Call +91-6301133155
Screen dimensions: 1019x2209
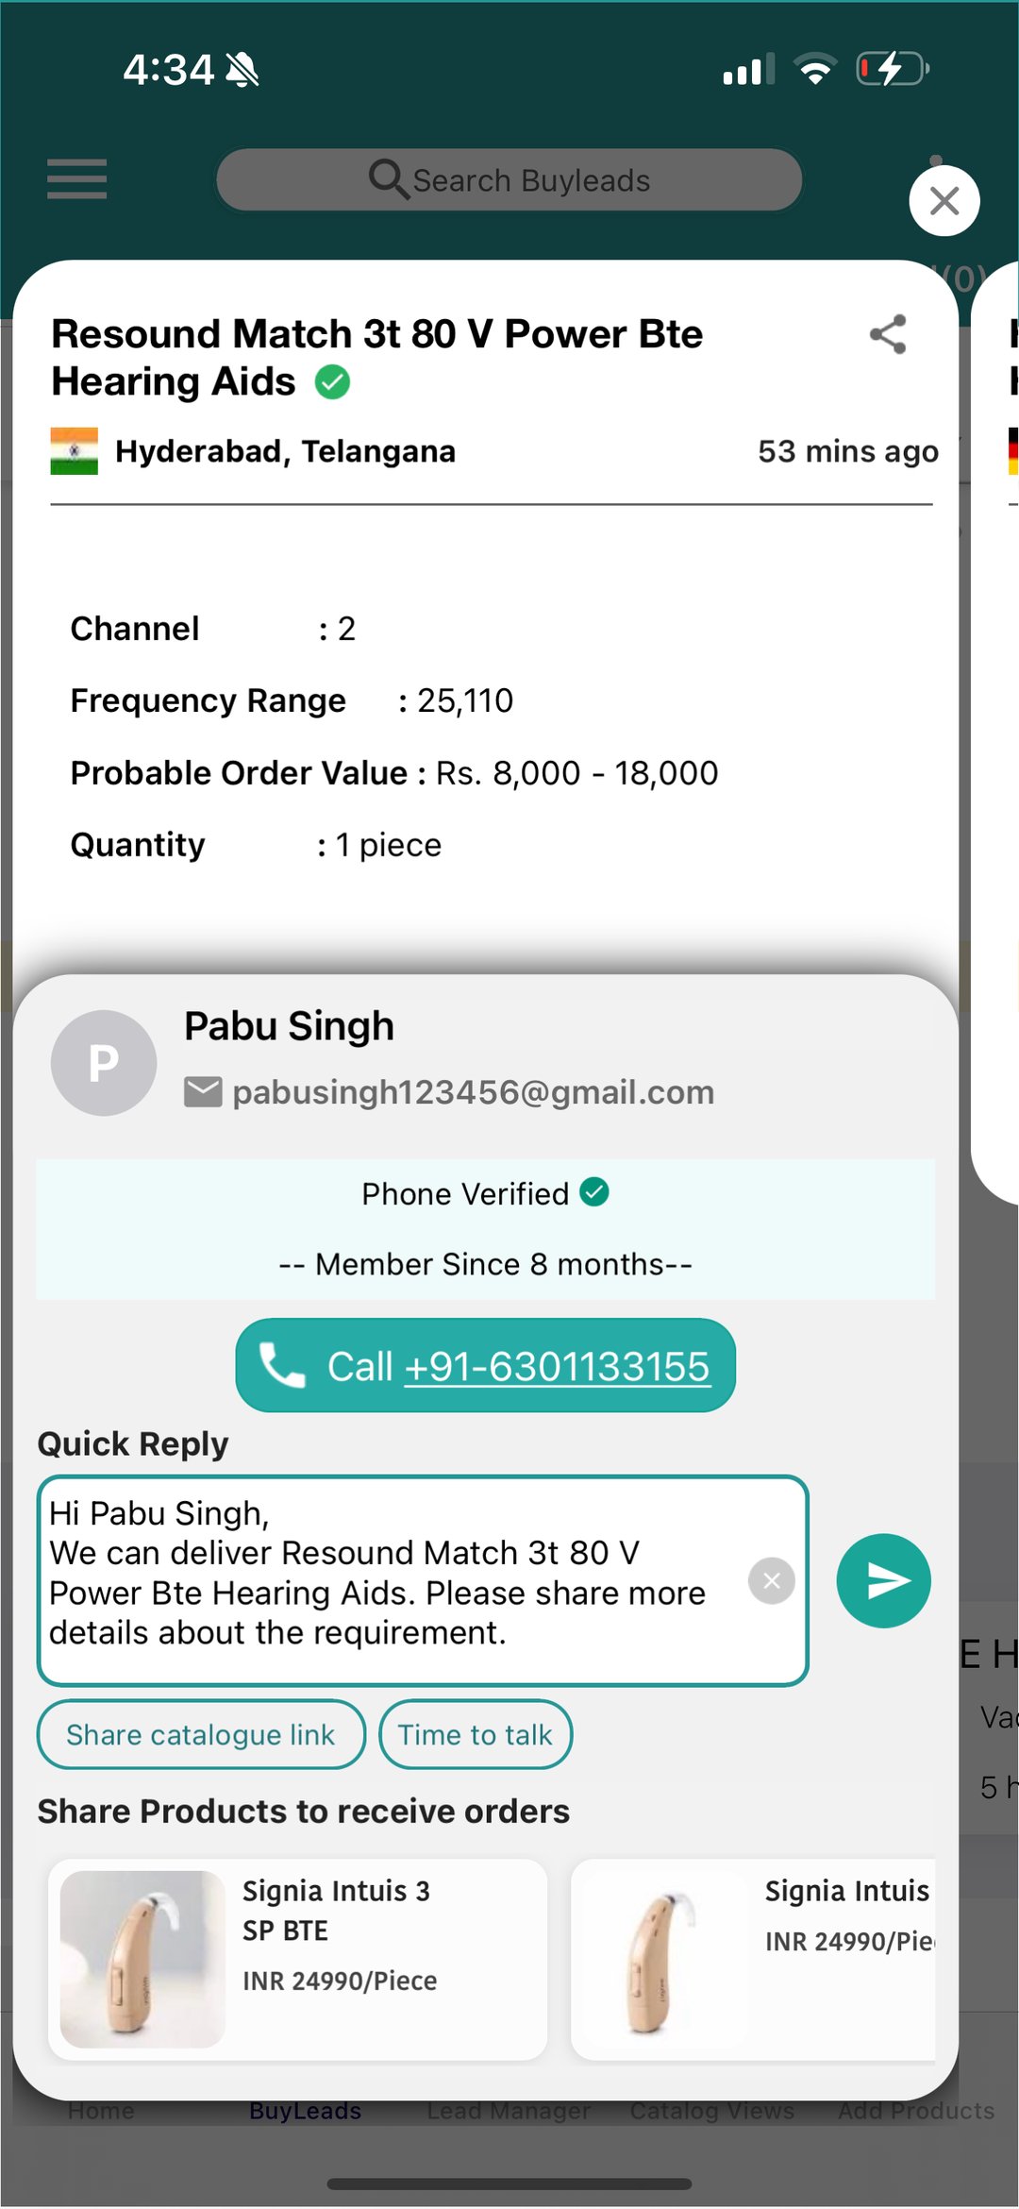pyautogui.click(x=485, y=1366)
